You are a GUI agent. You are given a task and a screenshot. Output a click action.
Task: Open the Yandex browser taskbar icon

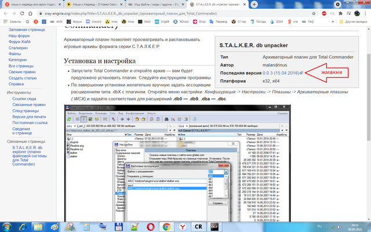coord(183,227)
